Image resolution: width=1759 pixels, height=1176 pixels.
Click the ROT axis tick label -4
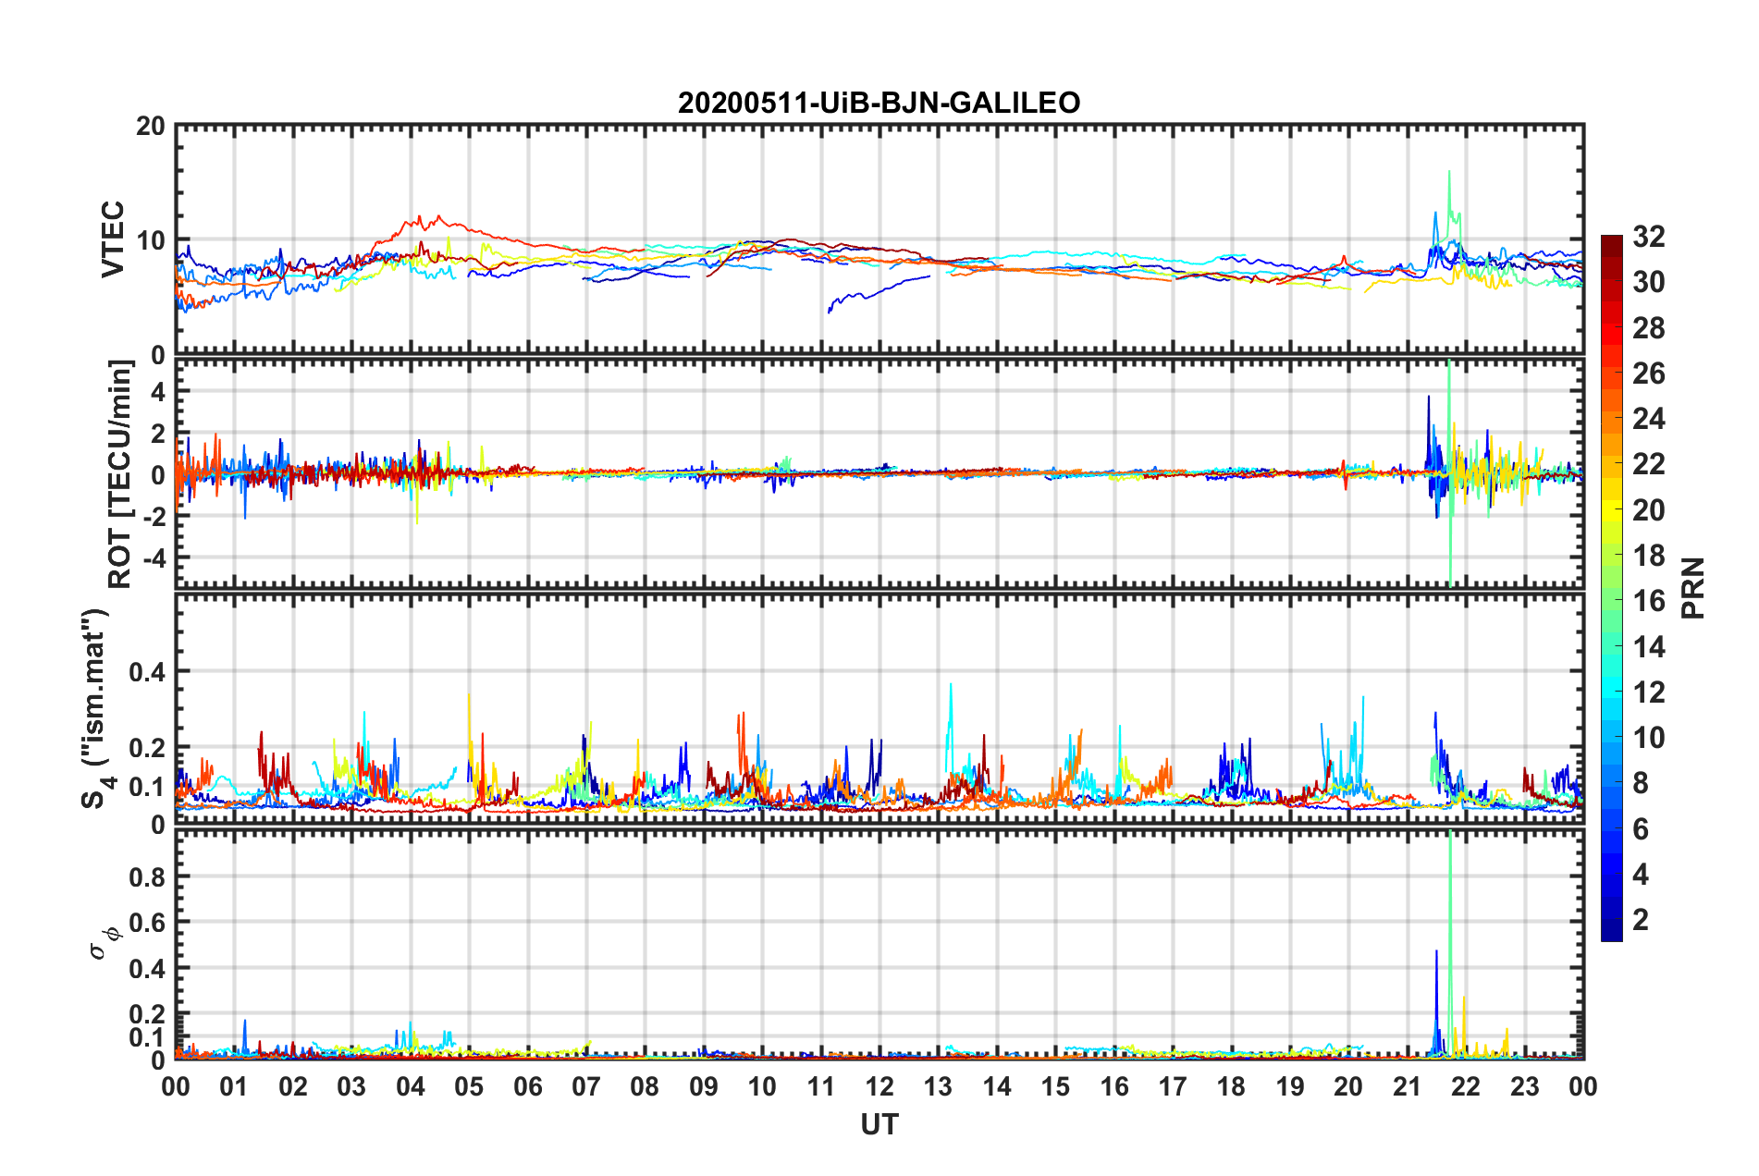coord(154,558)
